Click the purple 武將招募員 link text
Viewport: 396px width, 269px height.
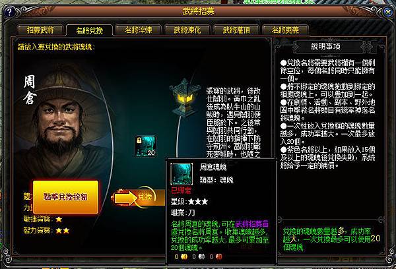[x=252, y=224]
